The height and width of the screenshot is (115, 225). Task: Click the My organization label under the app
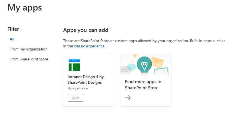point(78,88)
